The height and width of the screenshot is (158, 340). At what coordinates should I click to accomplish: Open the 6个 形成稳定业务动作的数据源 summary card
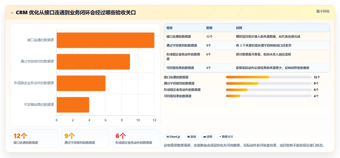point(136,138)
